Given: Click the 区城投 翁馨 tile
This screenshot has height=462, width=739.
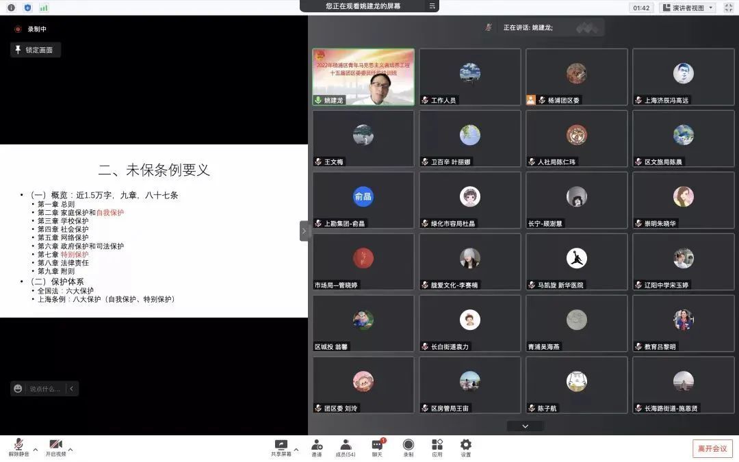Looking at the screenshot, I should [363, 323].
